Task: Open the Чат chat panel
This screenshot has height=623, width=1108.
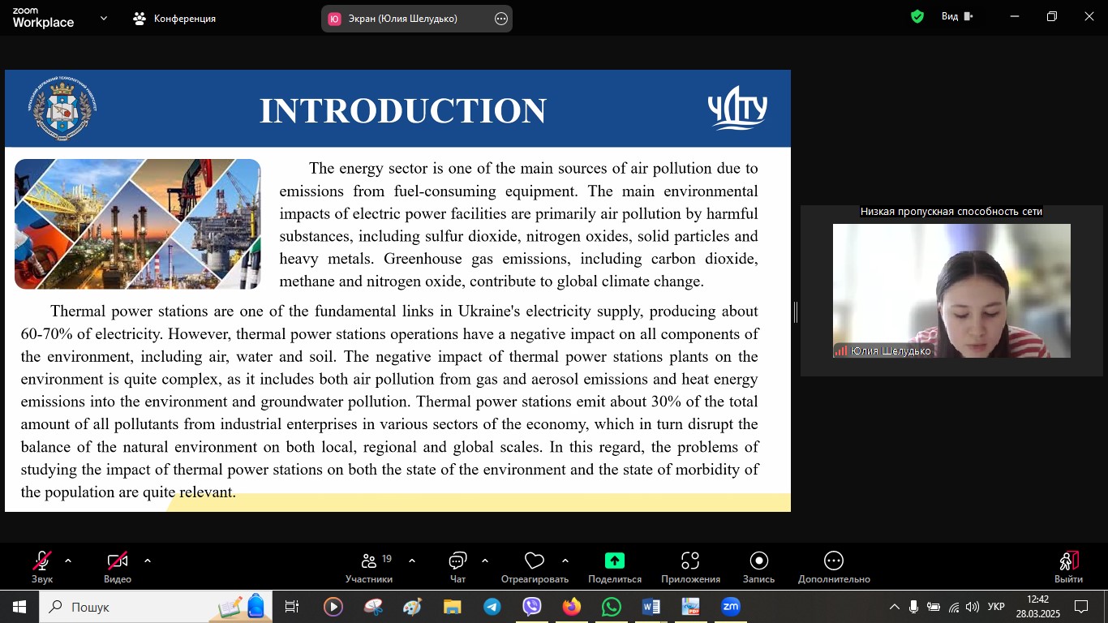Action: [x=457, y=566]
